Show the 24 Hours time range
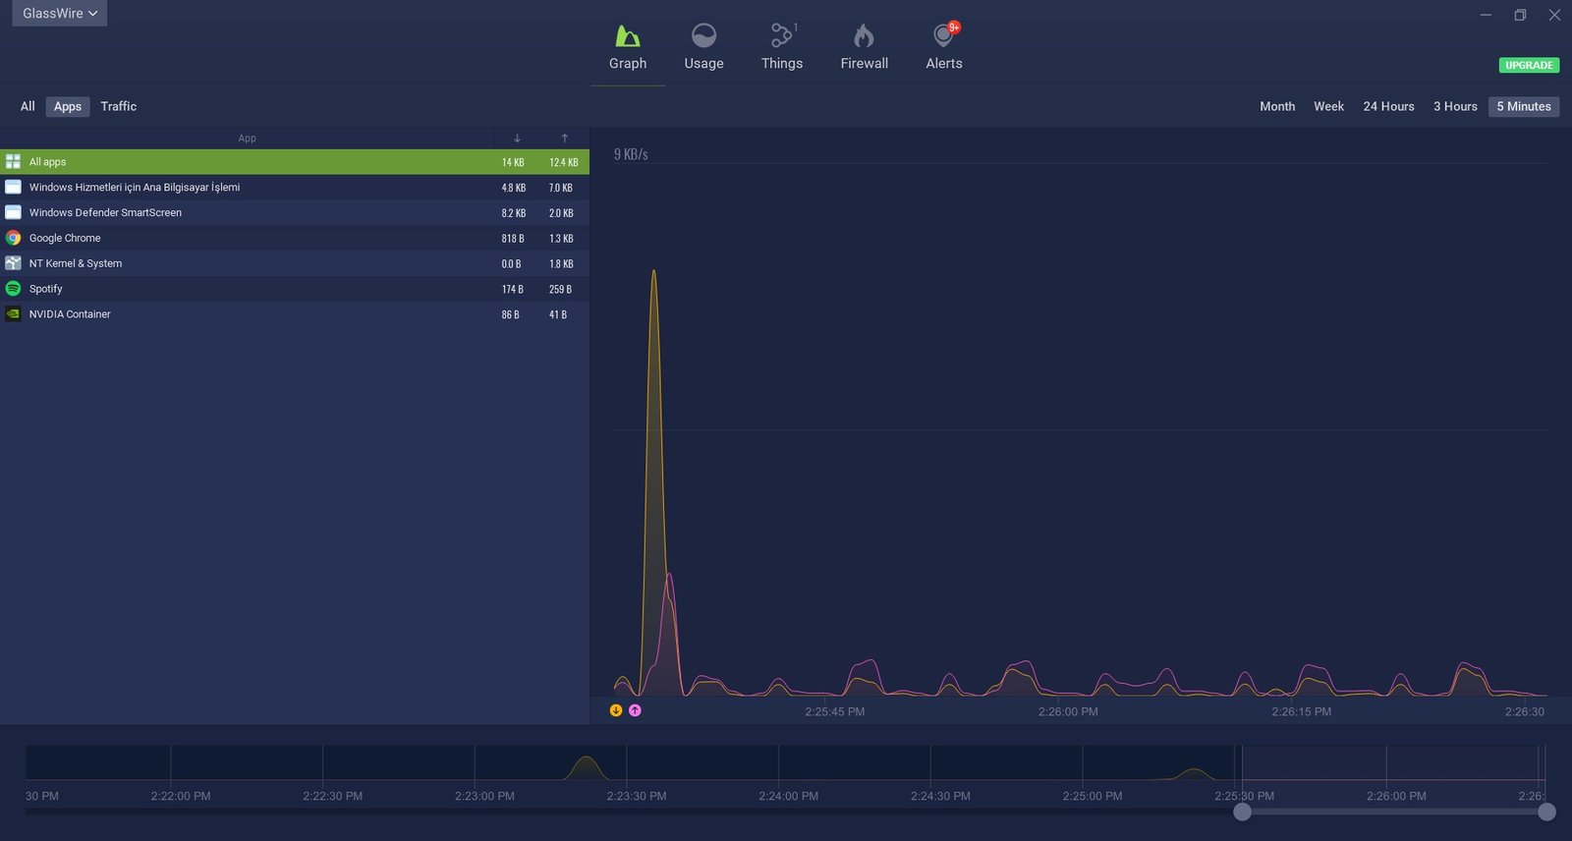This screenshot has width=1572, height=841. point(1388,106)
